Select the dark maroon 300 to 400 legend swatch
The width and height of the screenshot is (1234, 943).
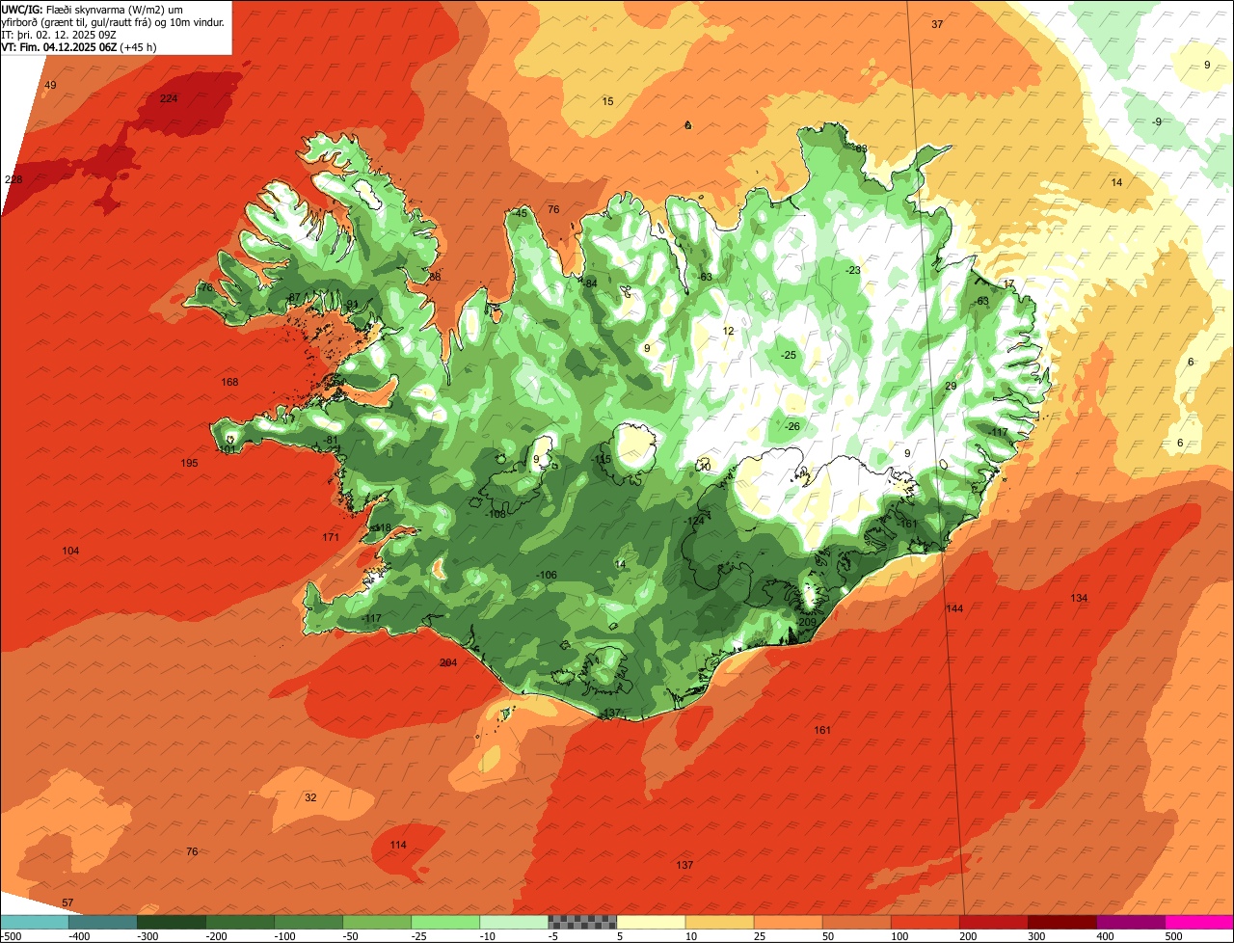click(x=1062, y=922)
